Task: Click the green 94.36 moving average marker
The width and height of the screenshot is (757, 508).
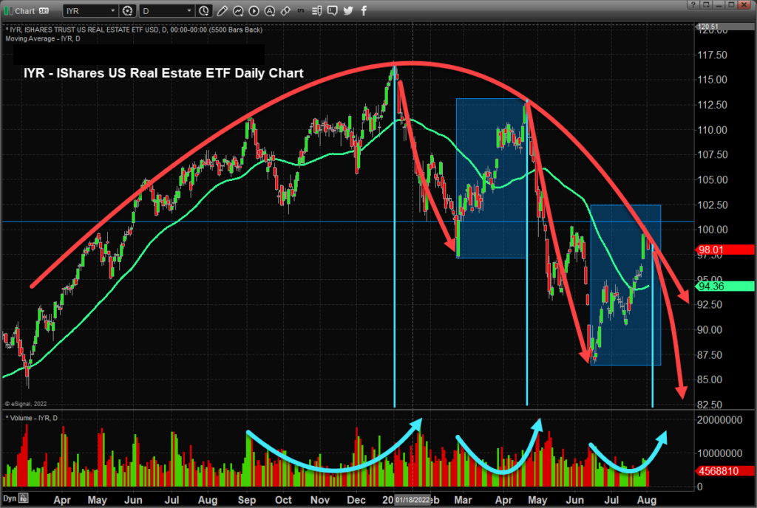Action: [725, 286]
